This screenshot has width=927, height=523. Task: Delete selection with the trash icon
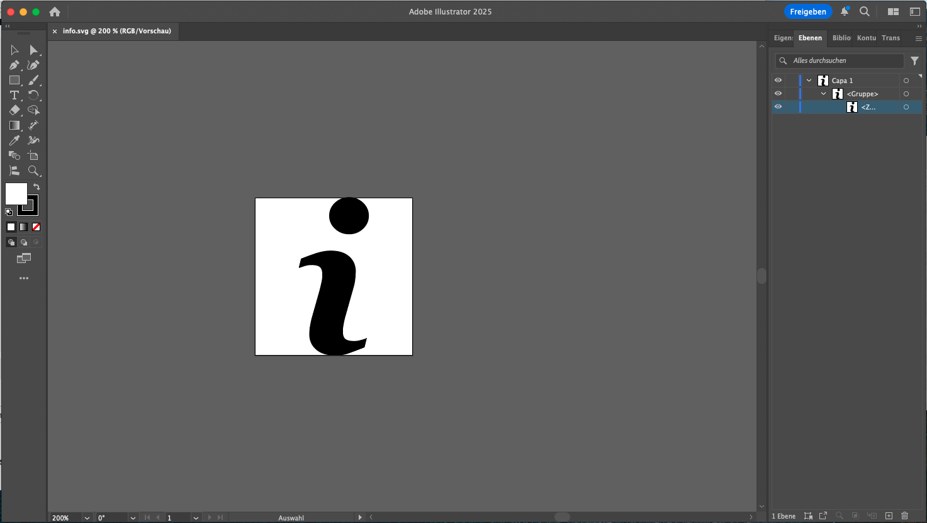click(905, 516)
